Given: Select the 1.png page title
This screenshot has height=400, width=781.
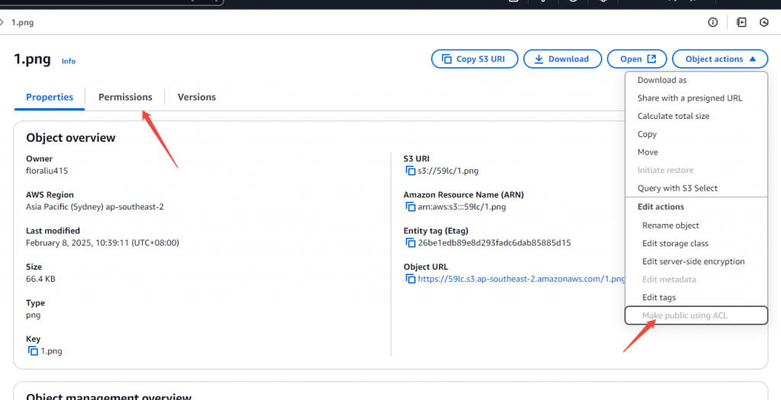Looking at the screenshot, I should point(32,59).
